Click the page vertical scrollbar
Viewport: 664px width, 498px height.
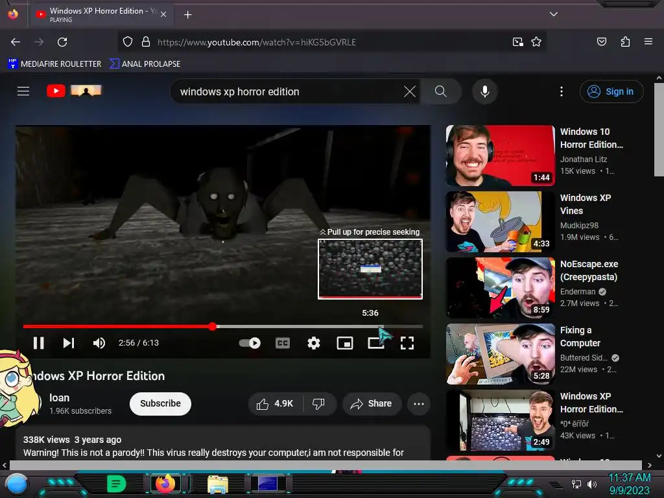pos(659,130)
